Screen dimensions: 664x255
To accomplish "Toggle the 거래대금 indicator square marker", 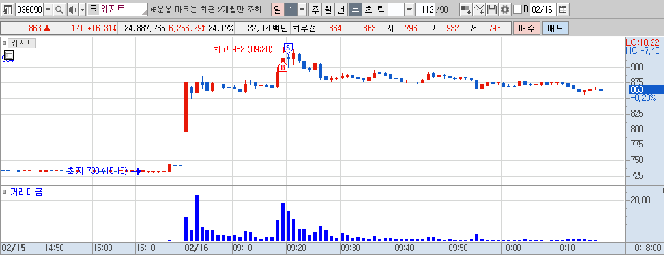I will point(5,192).
